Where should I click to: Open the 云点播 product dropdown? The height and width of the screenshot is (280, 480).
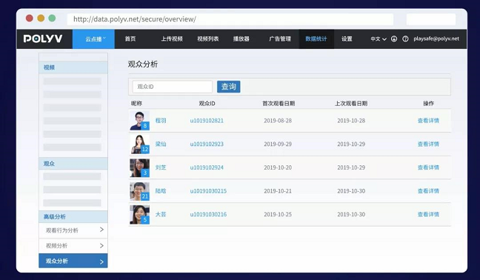click(x=93, y=39)
